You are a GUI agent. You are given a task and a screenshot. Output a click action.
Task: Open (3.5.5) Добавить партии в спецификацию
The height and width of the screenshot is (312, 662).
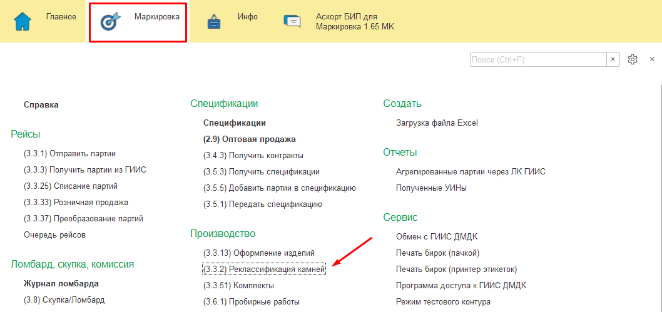click(280, 188)
